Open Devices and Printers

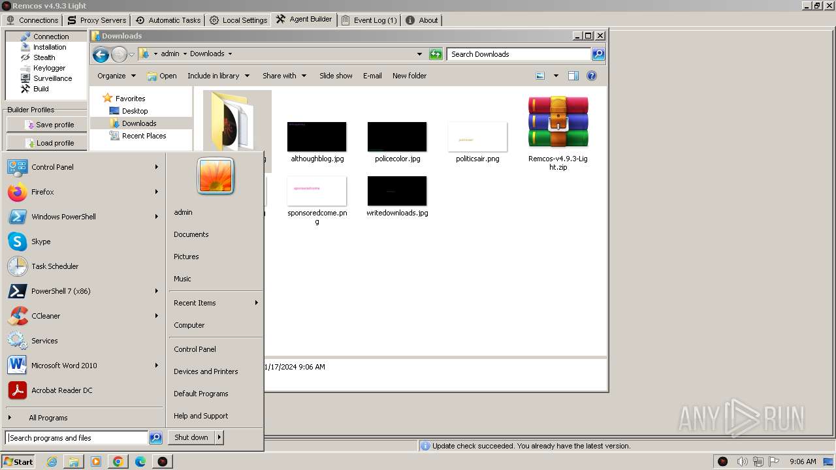point(216,371)
